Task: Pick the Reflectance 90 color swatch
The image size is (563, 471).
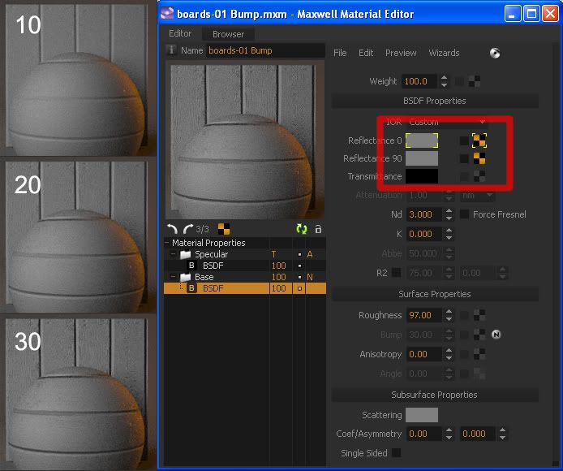Action: 422,158
